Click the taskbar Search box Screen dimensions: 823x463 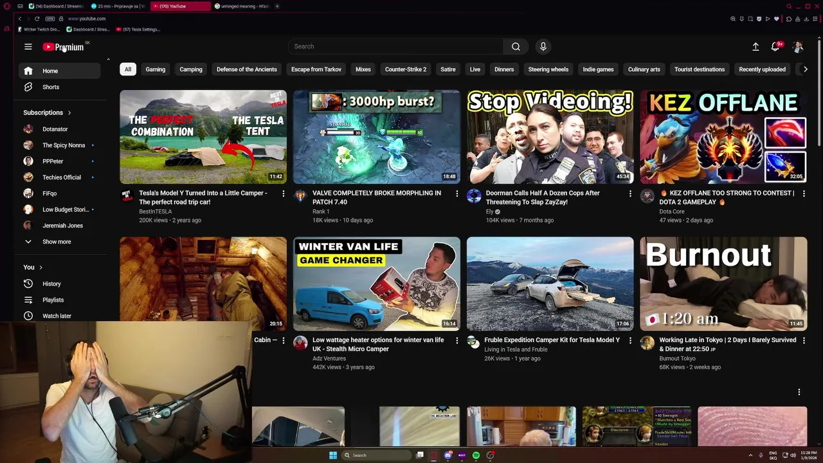375,455
